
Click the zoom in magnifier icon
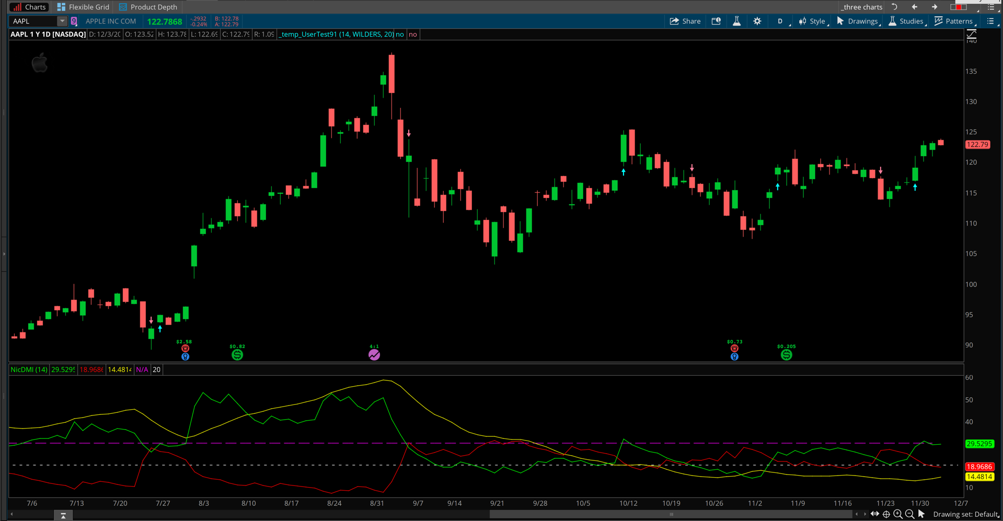coord(898,514)
